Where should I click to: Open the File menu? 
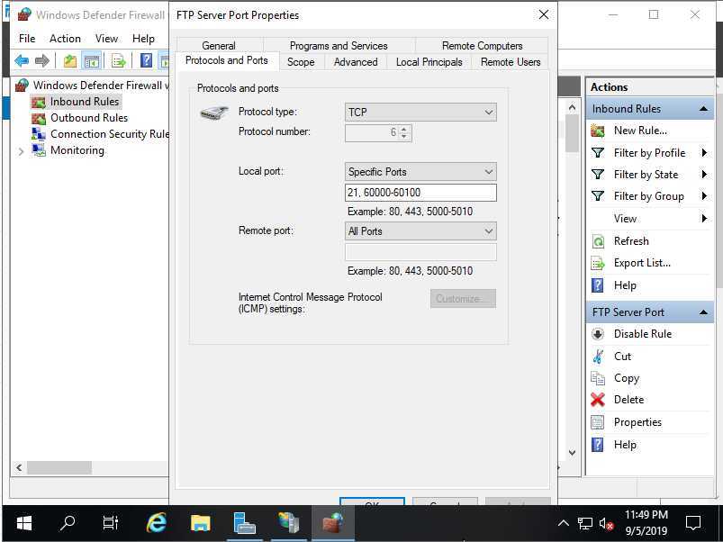(27, 38)
